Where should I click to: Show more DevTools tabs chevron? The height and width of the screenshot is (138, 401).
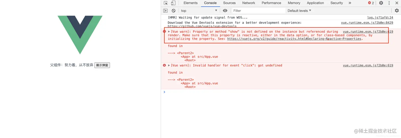350,3
